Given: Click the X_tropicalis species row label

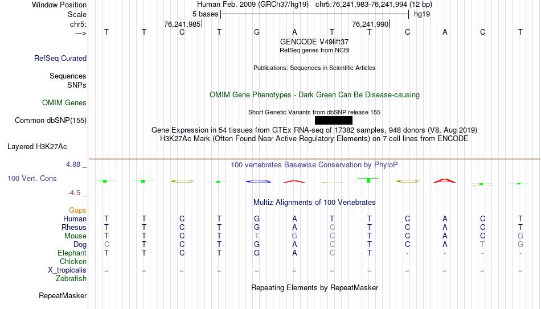Looking at the screenshot, I should pyautogui.click(x=67, y=270).
